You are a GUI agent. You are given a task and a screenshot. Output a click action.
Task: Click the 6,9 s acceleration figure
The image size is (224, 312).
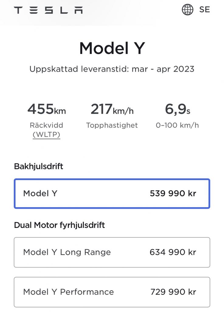(x=177, y=109)
